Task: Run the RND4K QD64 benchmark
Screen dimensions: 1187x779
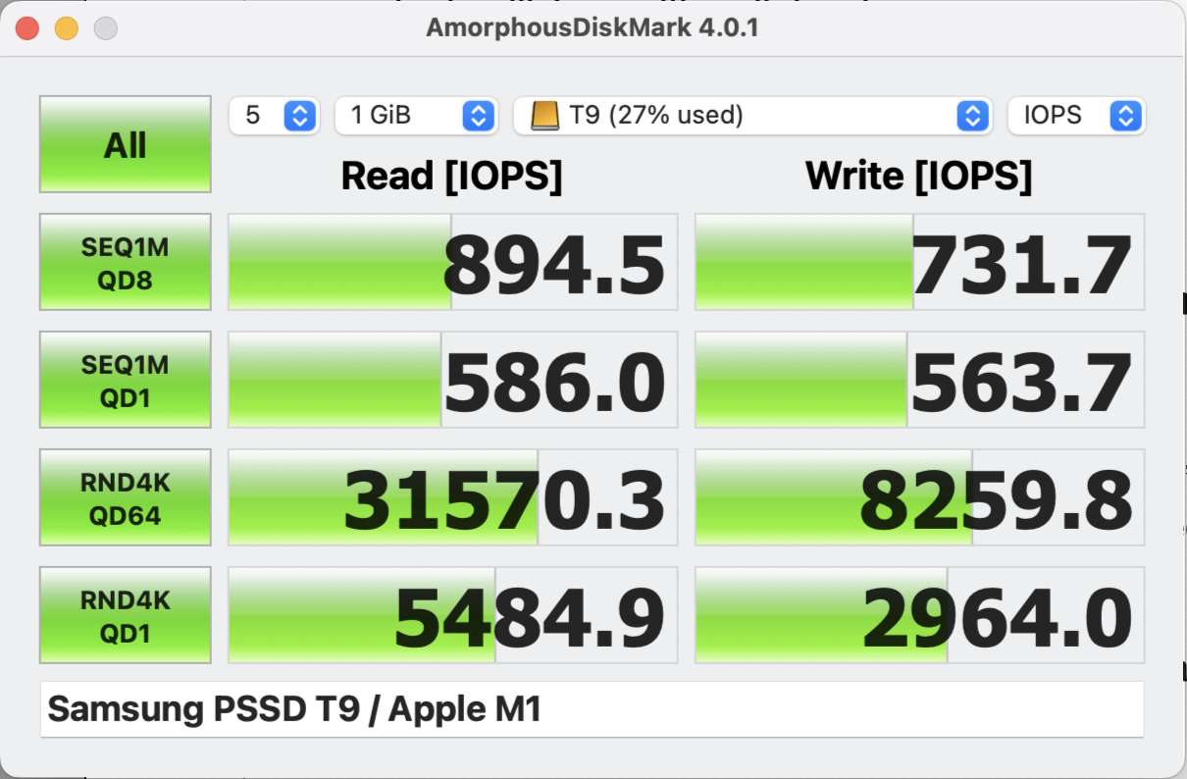Action: (x=126, y=497)
